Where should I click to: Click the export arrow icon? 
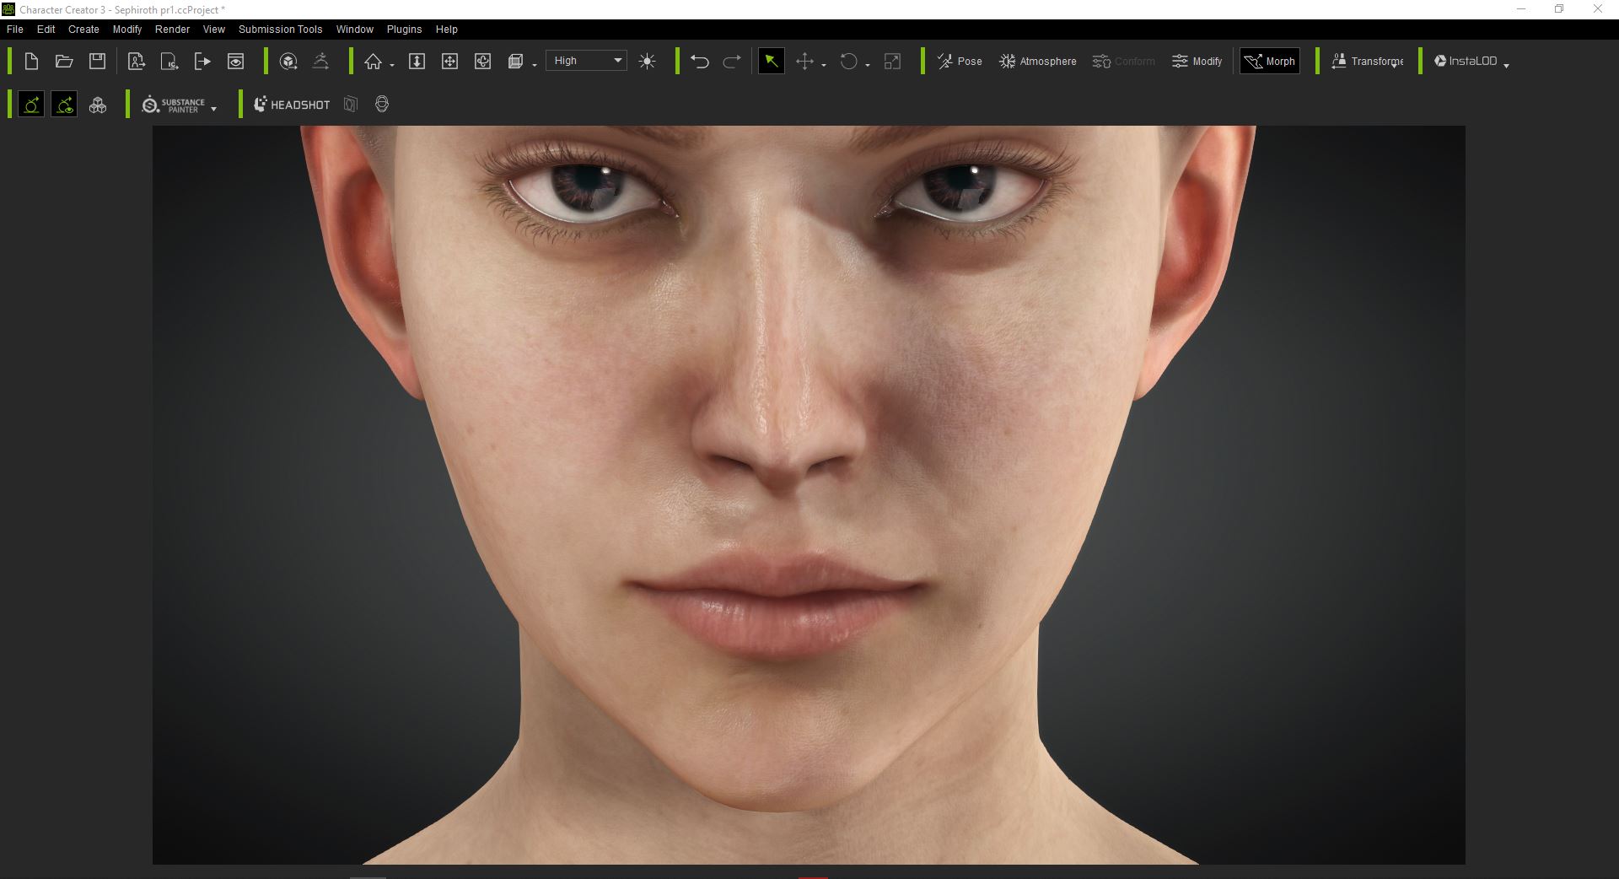[202, 61]
